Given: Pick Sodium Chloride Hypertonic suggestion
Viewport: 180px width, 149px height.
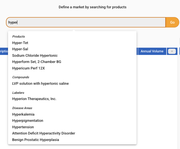Looking at the screenshot, I should [35, 55].
